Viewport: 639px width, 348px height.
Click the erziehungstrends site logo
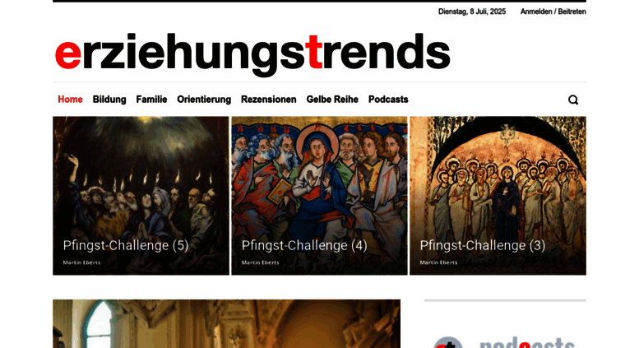pos(252,53)
